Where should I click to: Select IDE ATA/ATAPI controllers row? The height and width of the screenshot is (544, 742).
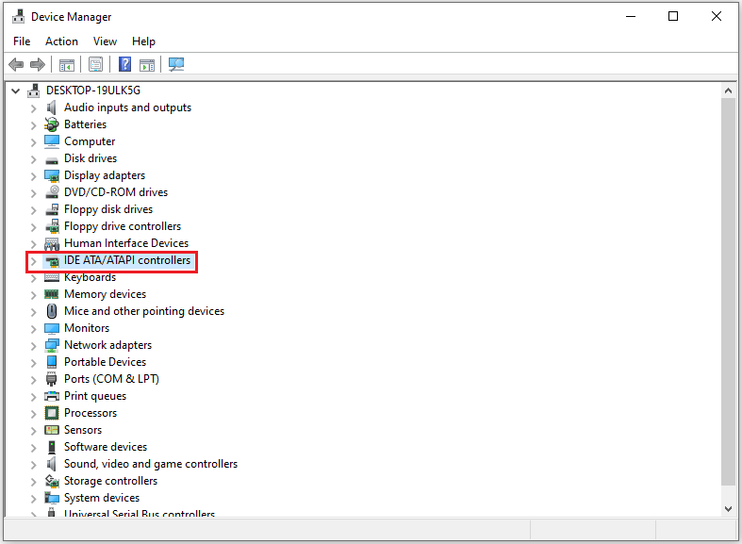(119, 260)
